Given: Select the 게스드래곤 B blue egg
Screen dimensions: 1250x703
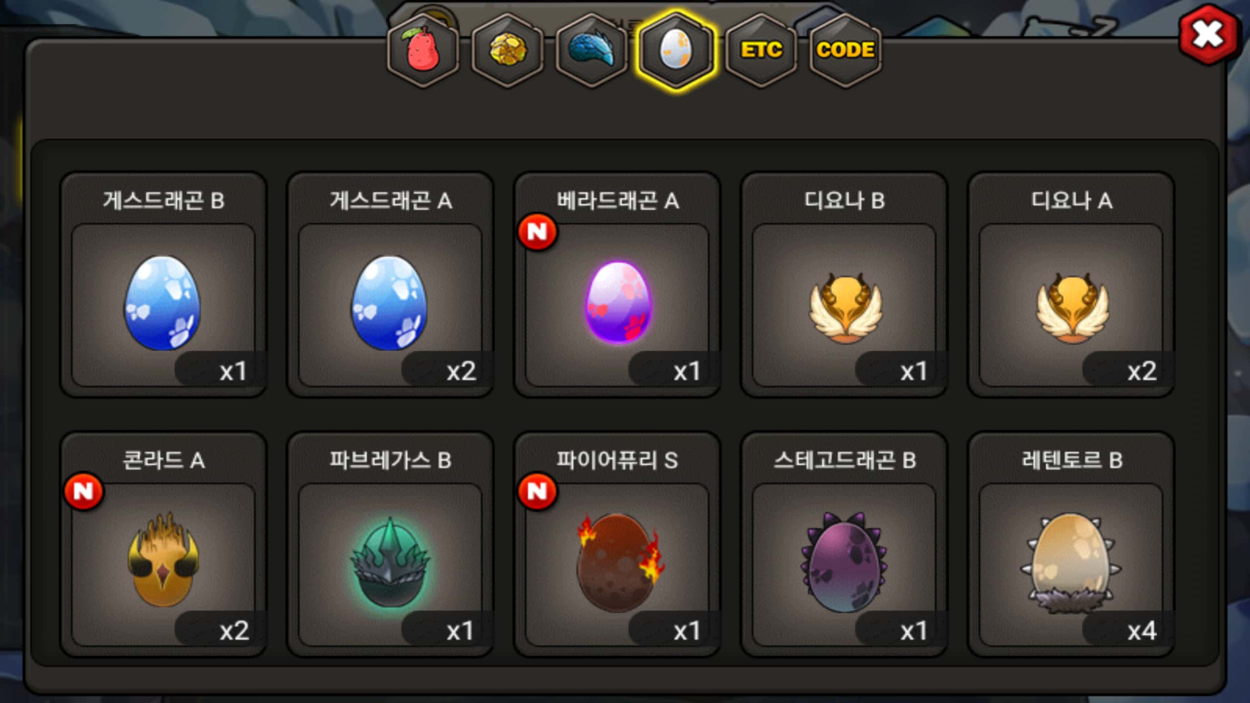Looking at the screenshot, I should [x=163, y=285].
